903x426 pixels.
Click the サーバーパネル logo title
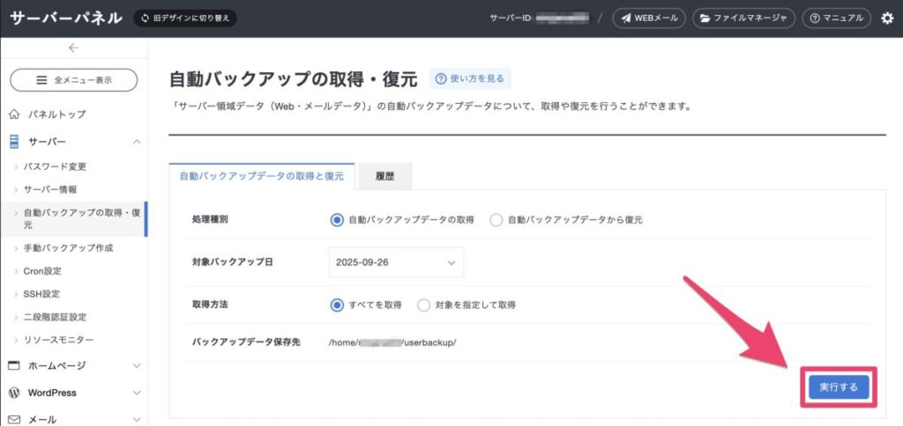[x=66, y=18]
